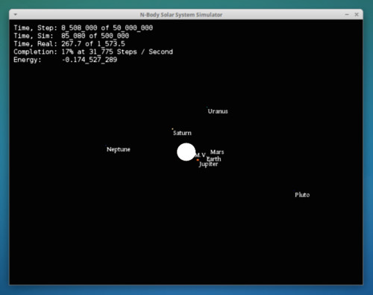Screen dimensions: 373x295
Task: Click the Completion percentage readout line
Action: coord(93,52)
